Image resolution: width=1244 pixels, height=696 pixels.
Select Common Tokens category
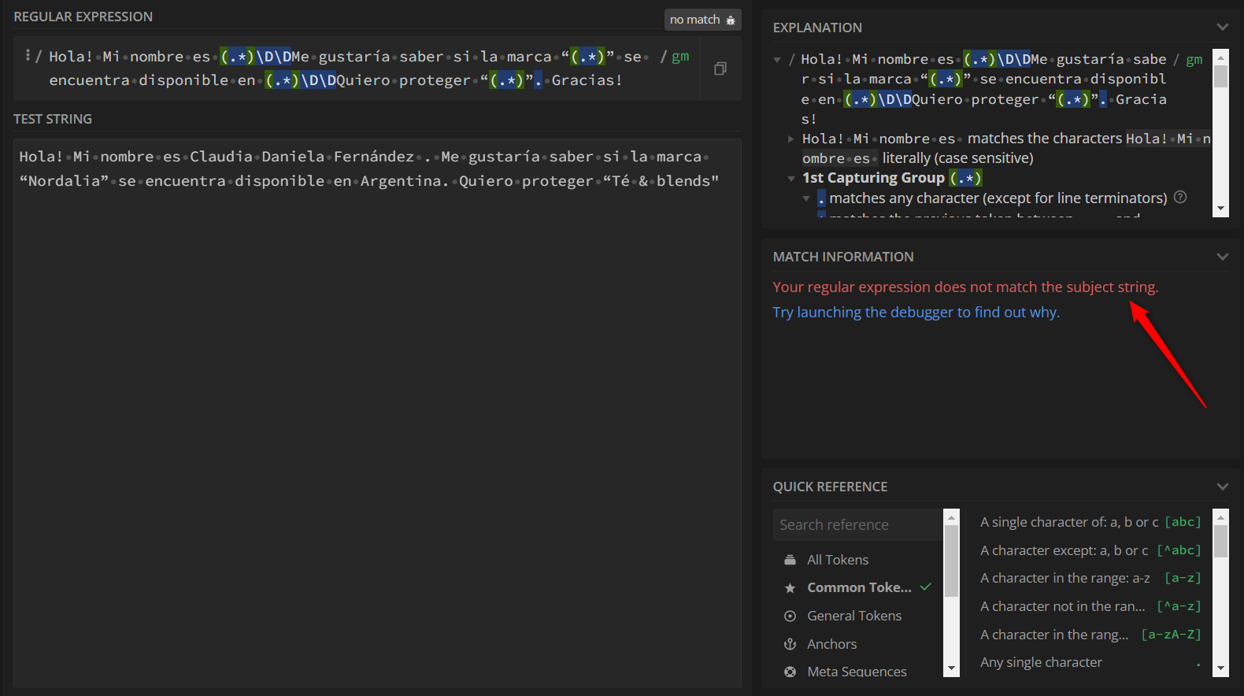tap(858, 588)
